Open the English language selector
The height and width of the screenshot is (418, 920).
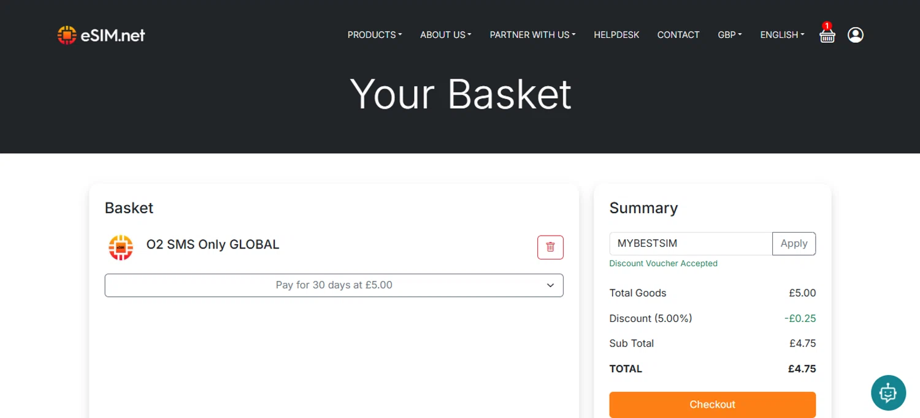(x=782, y=35)
